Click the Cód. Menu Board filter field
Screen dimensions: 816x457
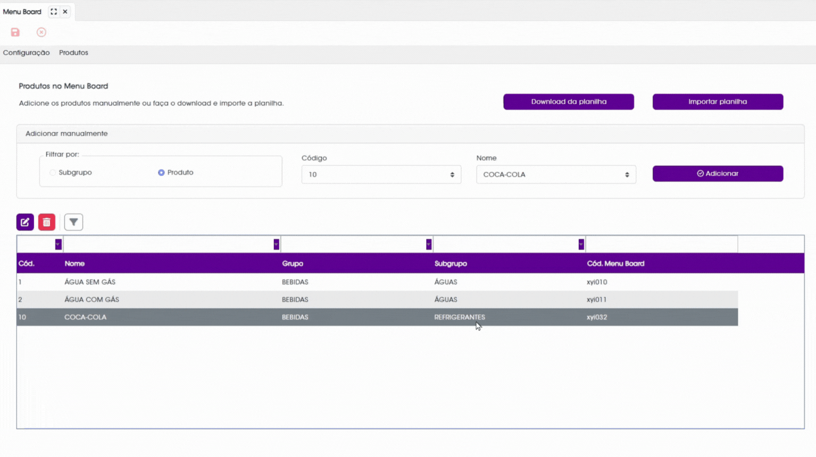click(x=662, y=244)
